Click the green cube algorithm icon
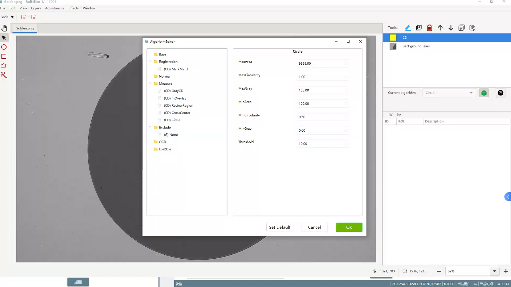Viewport: 511px width, 287px height. click(484, 93)
